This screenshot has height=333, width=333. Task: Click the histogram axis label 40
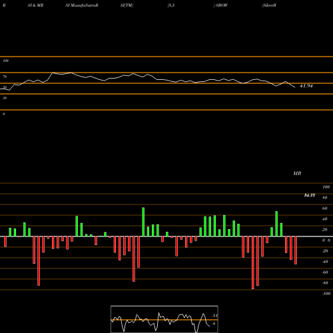pos(324,219)
